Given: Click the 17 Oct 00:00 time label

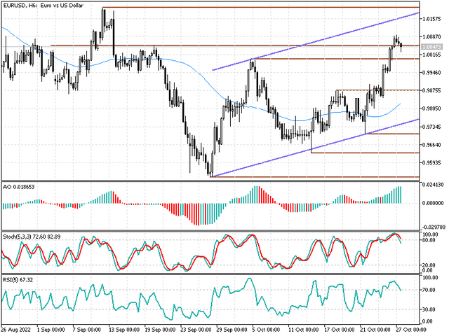Looking at the screenshot, I should tap(340, 330).
